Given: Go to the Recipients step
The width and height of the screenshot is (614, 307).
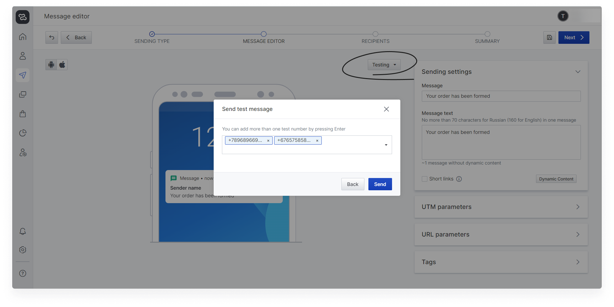Looking at the screenshot, I should 375,38.
